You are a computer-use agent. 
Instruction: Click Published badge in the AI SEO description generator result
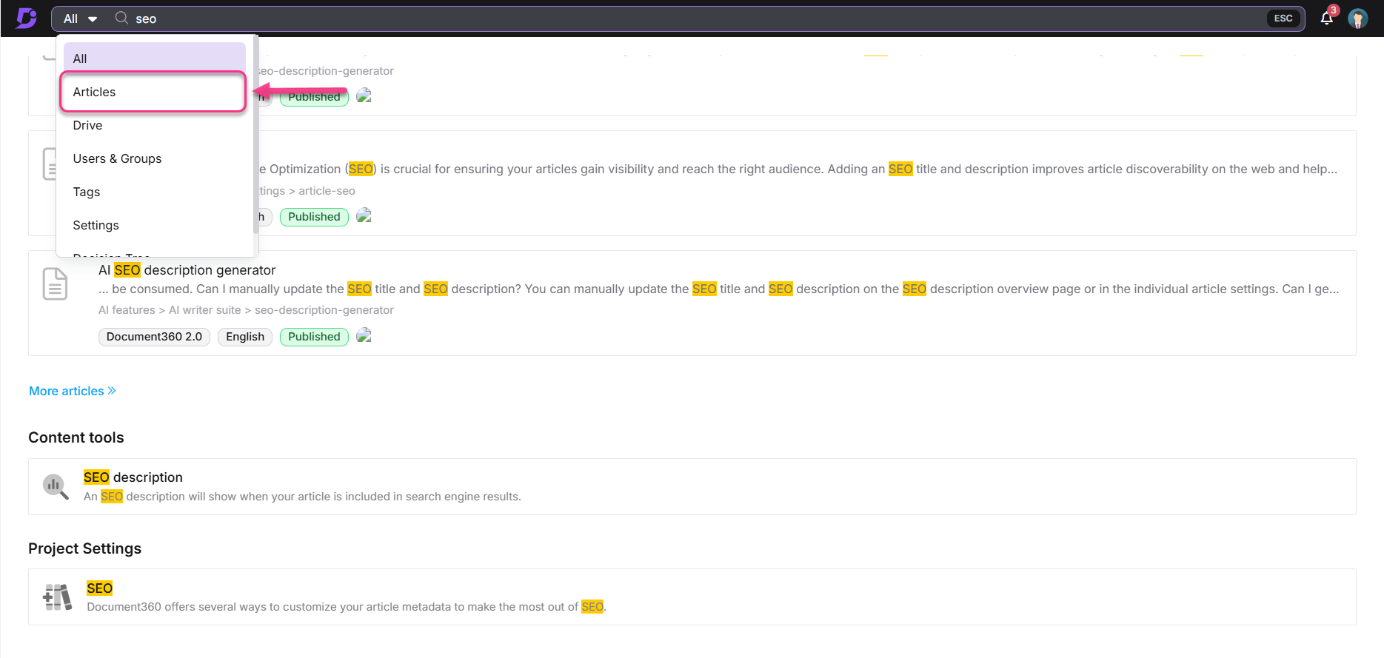(314, 337)
